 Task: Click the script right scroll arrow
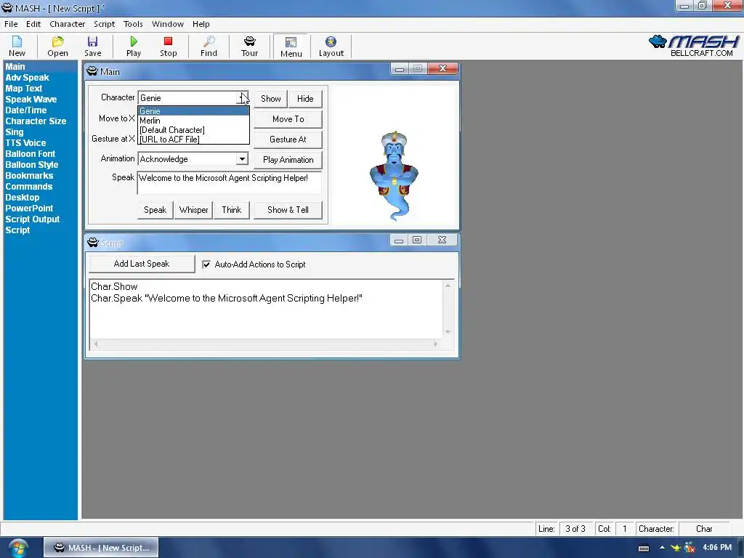(436, 344)
